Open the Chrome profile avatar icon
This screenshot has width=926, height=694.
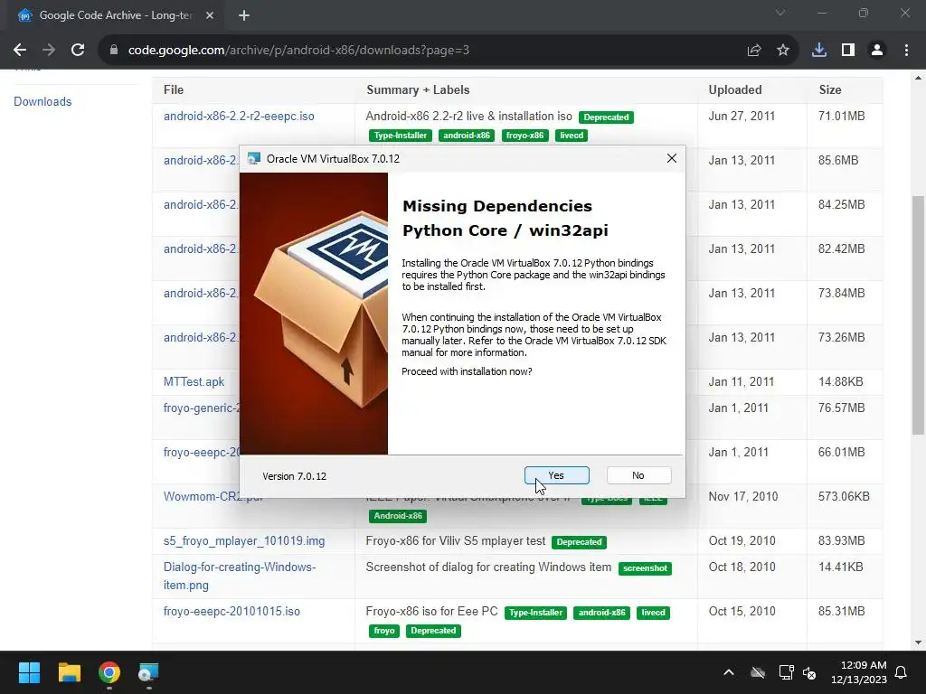click(x=877, y=51)
